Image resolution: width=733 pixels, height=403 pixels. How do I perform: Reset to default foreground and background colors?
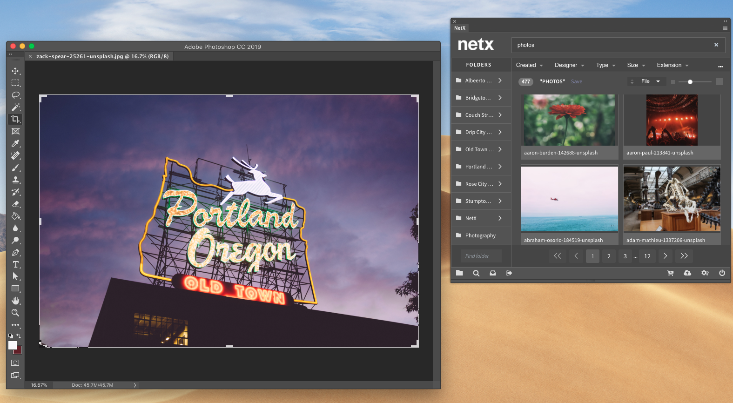[x=11, y=336]
